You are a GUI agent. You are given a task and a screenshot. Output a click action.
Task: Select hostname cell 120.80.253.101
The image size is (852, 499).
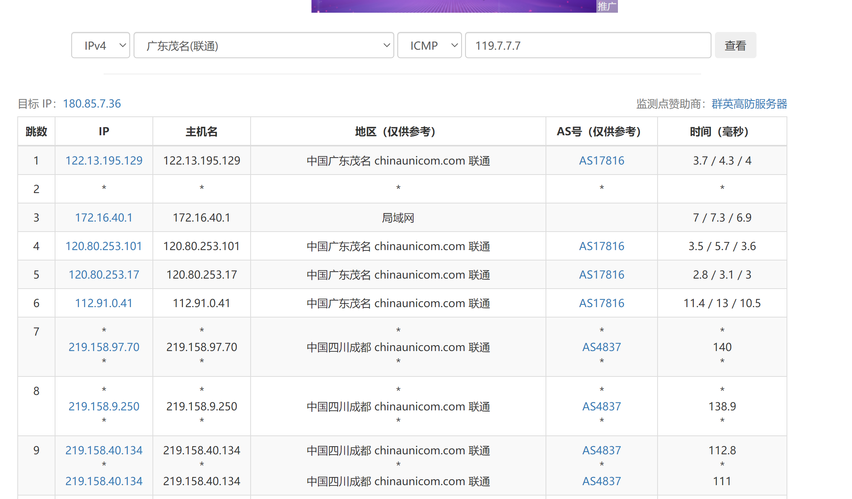(x=202, y=246)
